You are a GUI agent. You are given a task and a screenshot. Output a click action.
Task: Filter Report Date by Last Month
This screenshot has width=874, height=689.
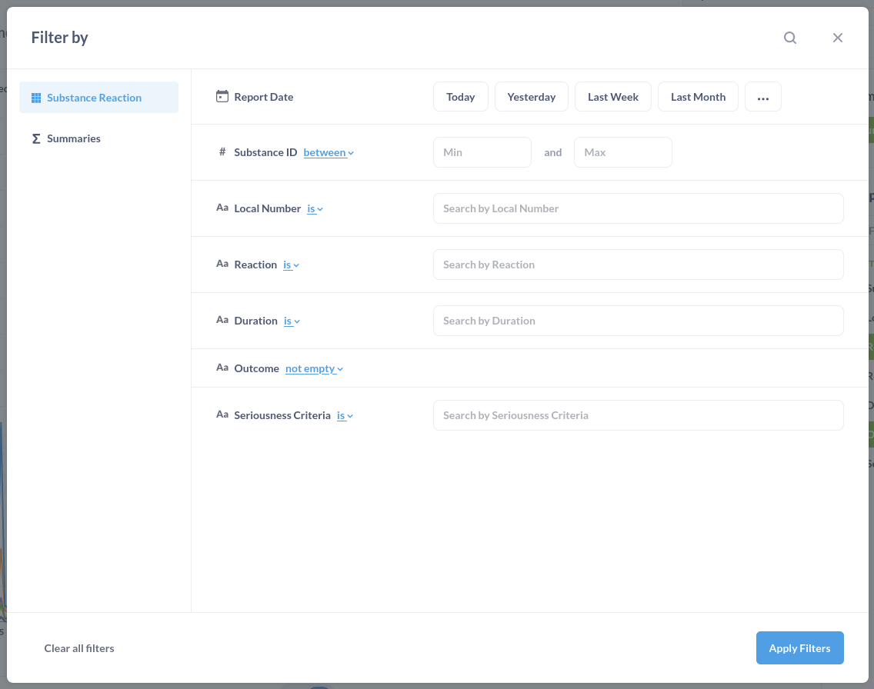[x=698, y=97]
